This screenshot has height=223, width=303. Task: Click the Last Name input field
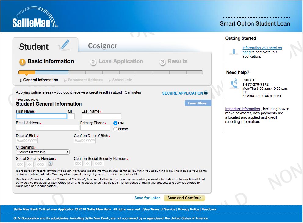coord(101,116)
